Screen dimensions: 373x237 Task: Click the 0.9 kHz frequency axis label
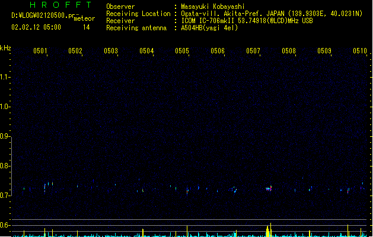(5, 136)
